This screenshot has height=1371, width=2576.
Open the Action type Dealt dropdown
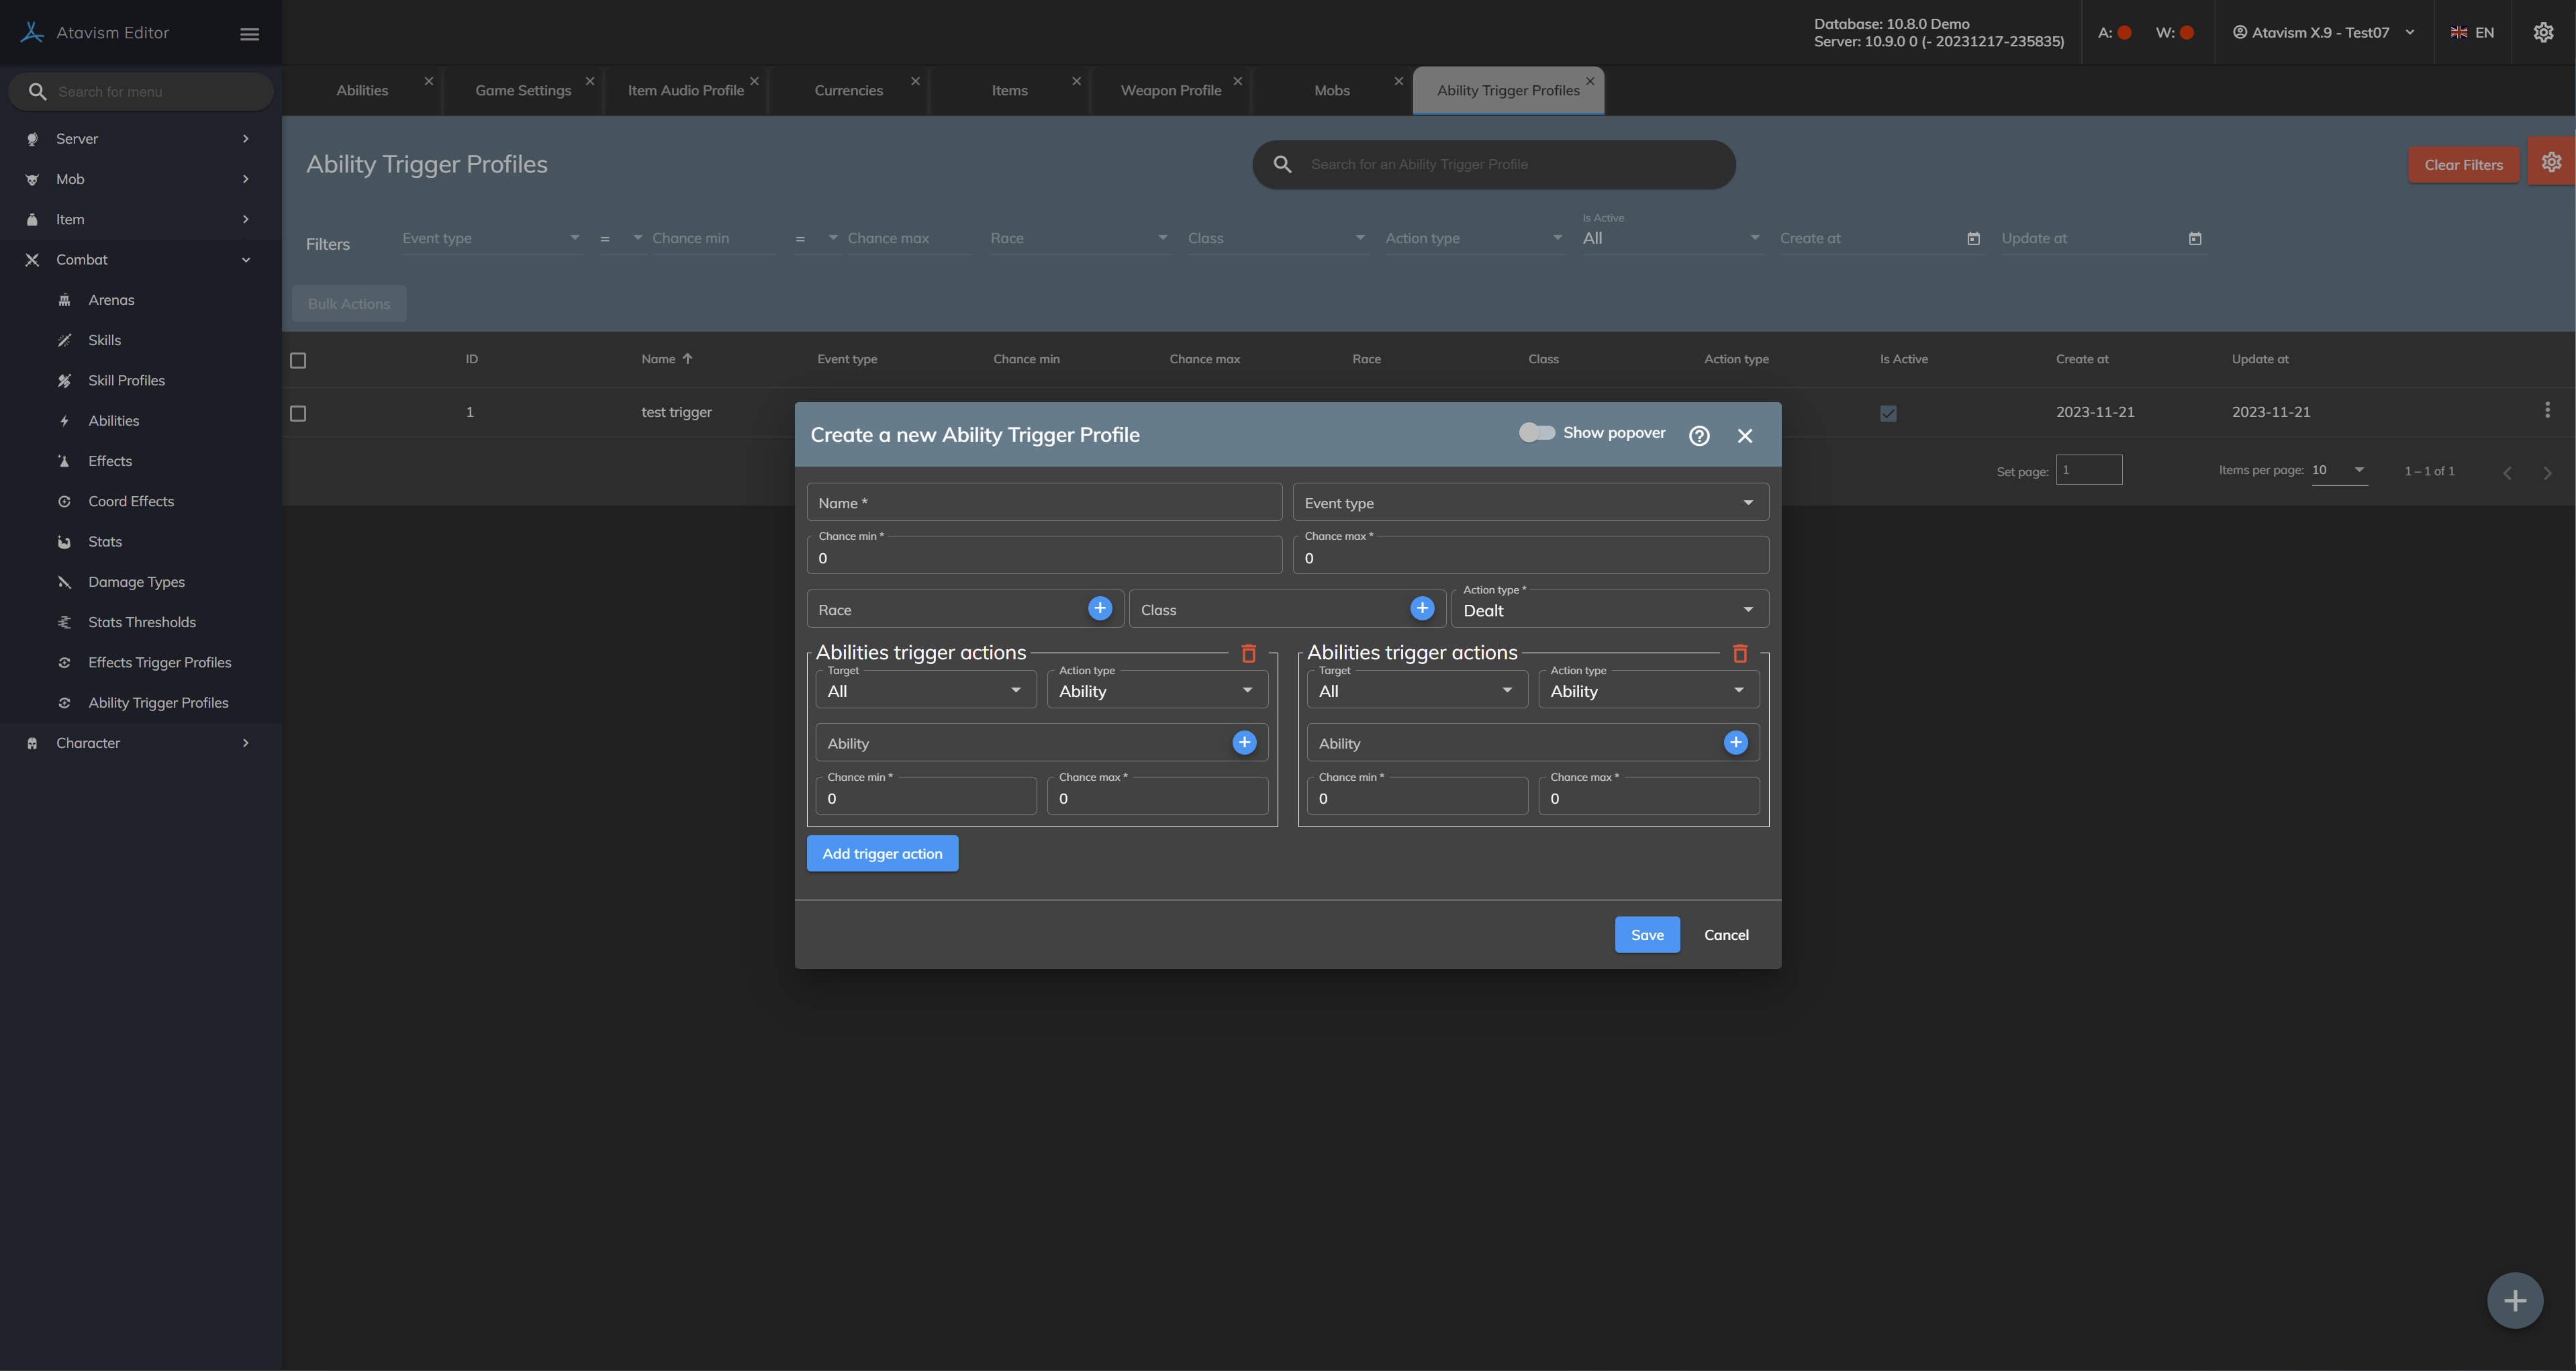click(1609, 610)
